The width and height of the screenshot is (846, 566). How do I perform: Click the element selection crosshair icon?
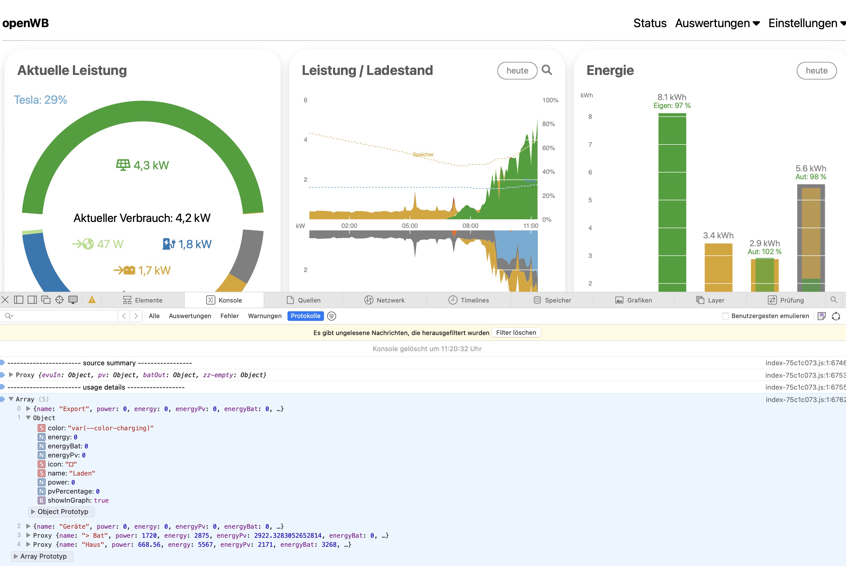coord(59,300)
